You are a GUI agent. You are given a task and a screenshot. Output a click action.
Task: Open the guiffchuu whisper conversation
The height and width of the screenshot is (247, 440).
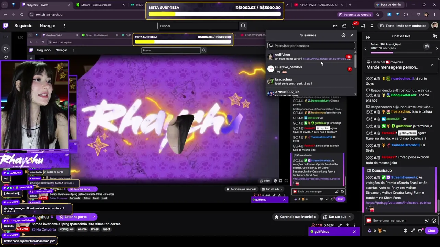(310, 57)
